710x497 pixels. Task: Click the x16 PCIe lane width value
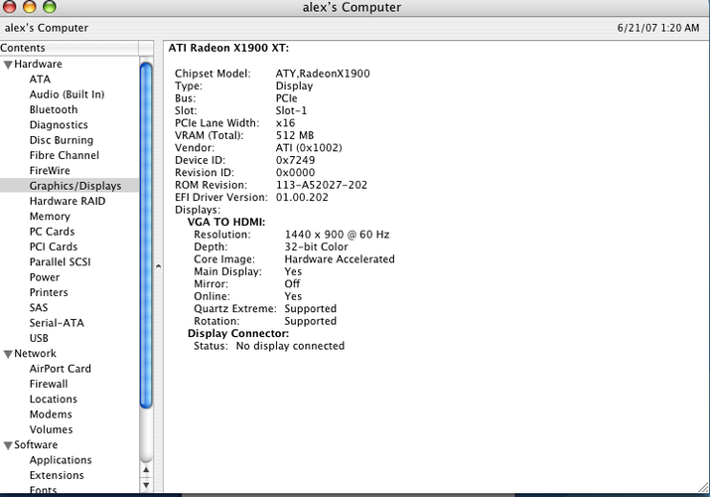click(285, 123)
